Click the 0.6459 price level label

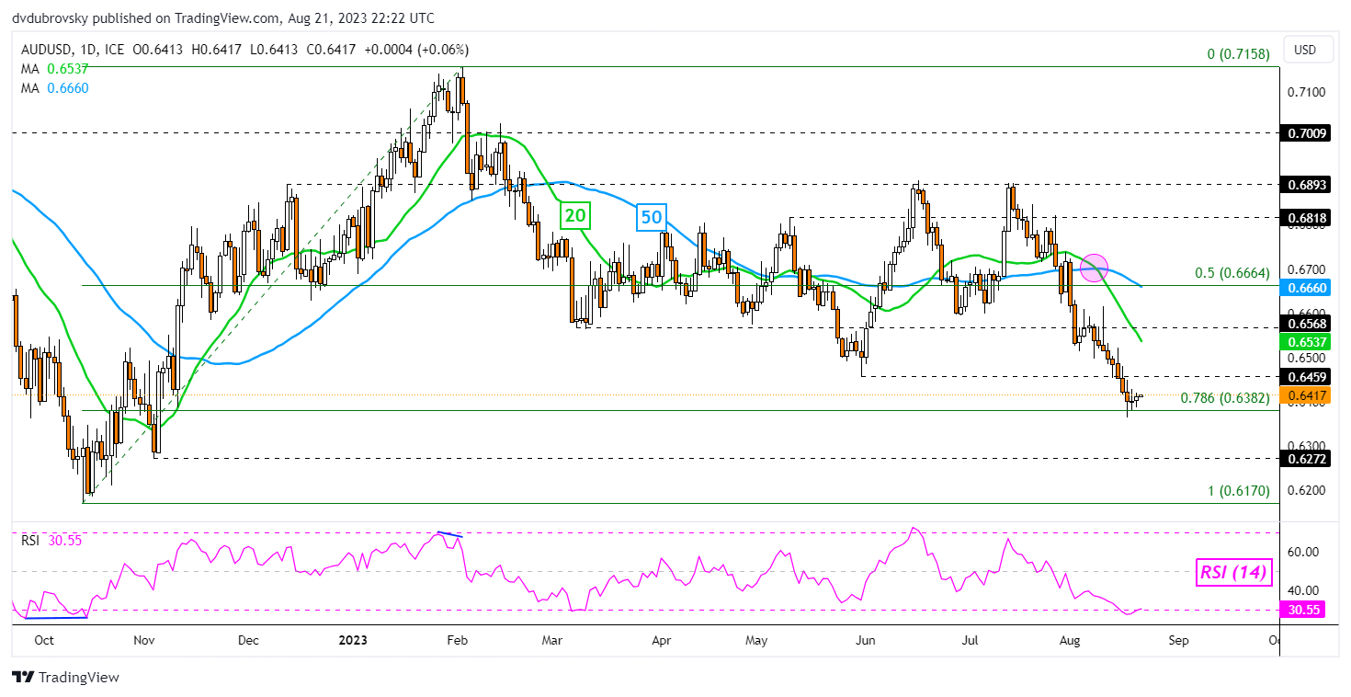point(1306,376)
